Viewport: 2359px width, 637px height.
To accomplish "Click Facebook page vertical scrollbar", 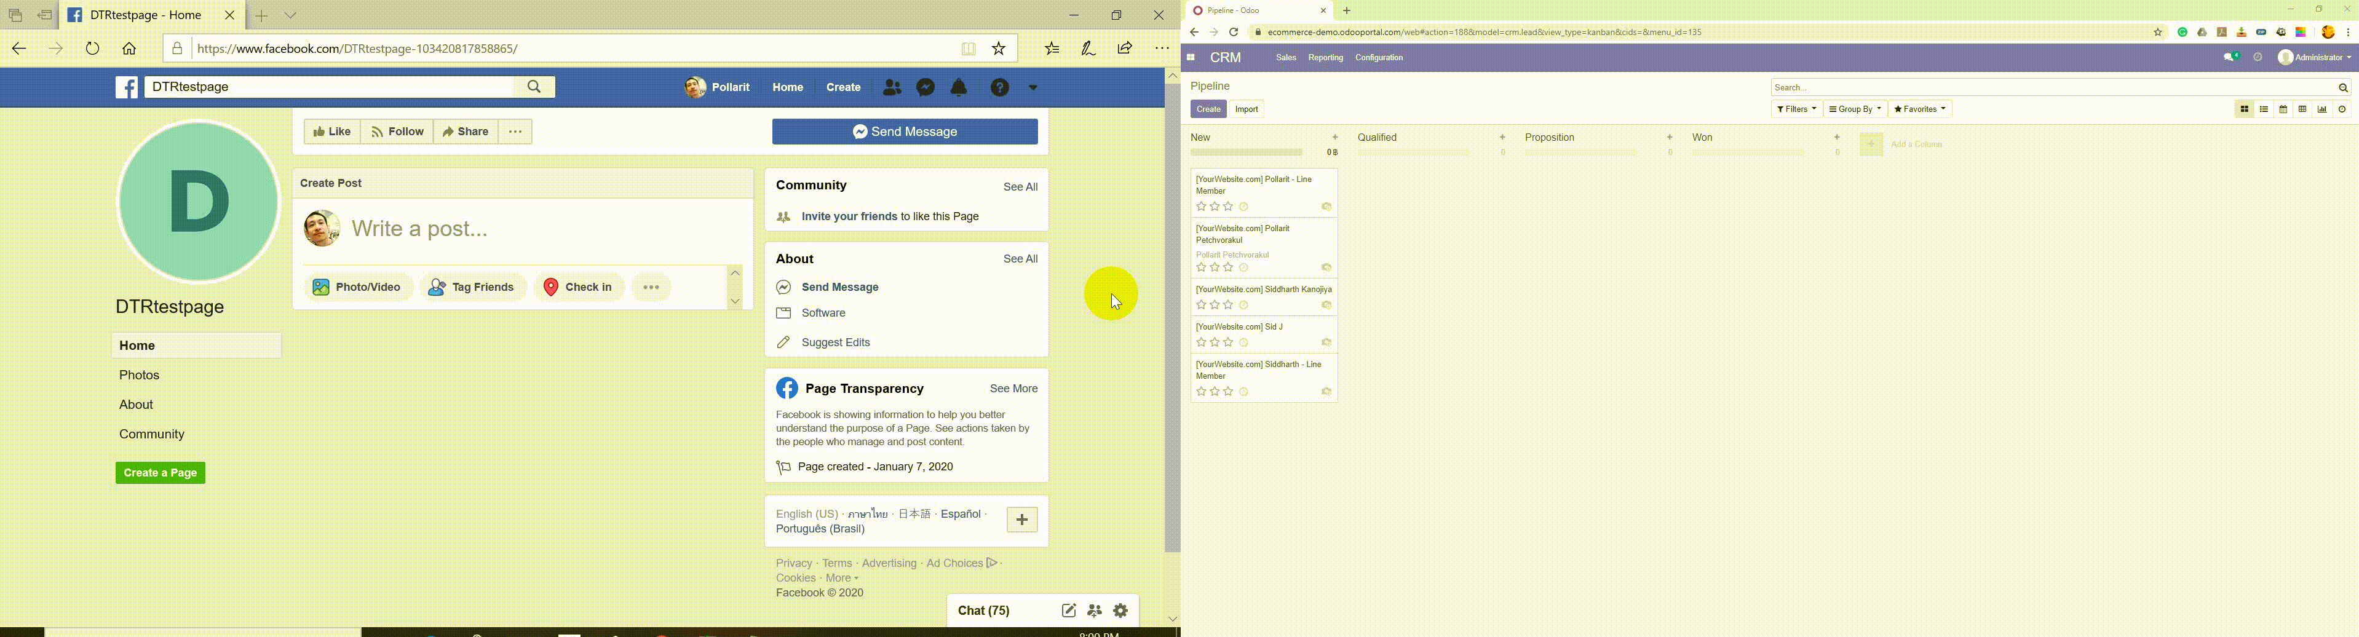I will coord(1172,318).
